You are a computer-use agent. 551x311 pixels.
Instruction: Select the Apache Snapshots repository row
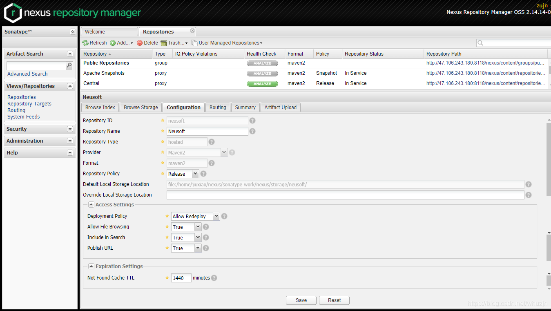[x=315, y=74]
